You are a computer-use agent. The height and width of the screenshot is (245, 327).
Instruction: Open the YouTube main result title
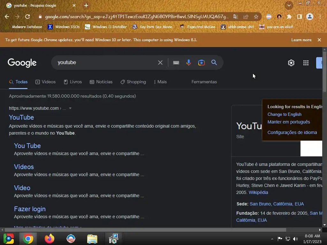pos(21,117)
